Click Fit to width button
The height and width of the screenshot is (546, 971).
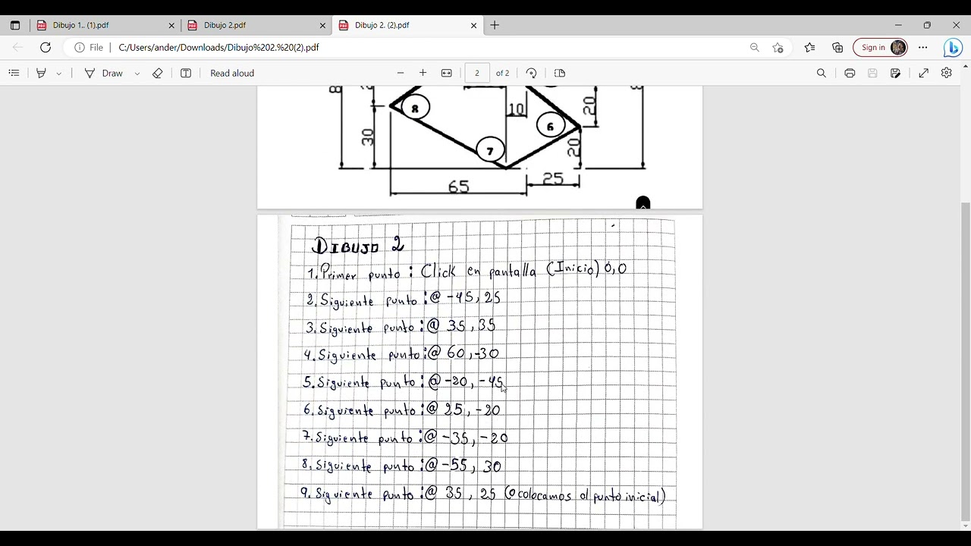(447, 73)
